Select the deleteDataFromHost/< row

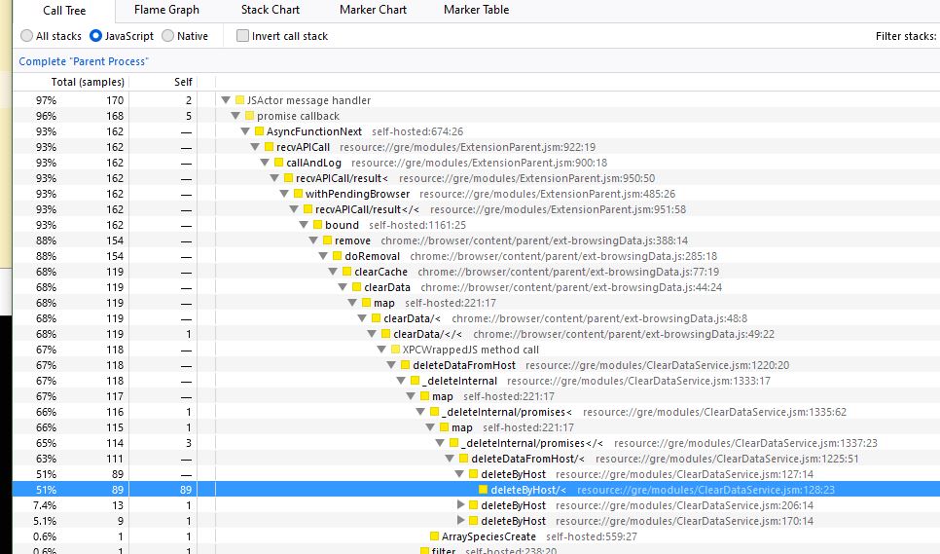476,459
